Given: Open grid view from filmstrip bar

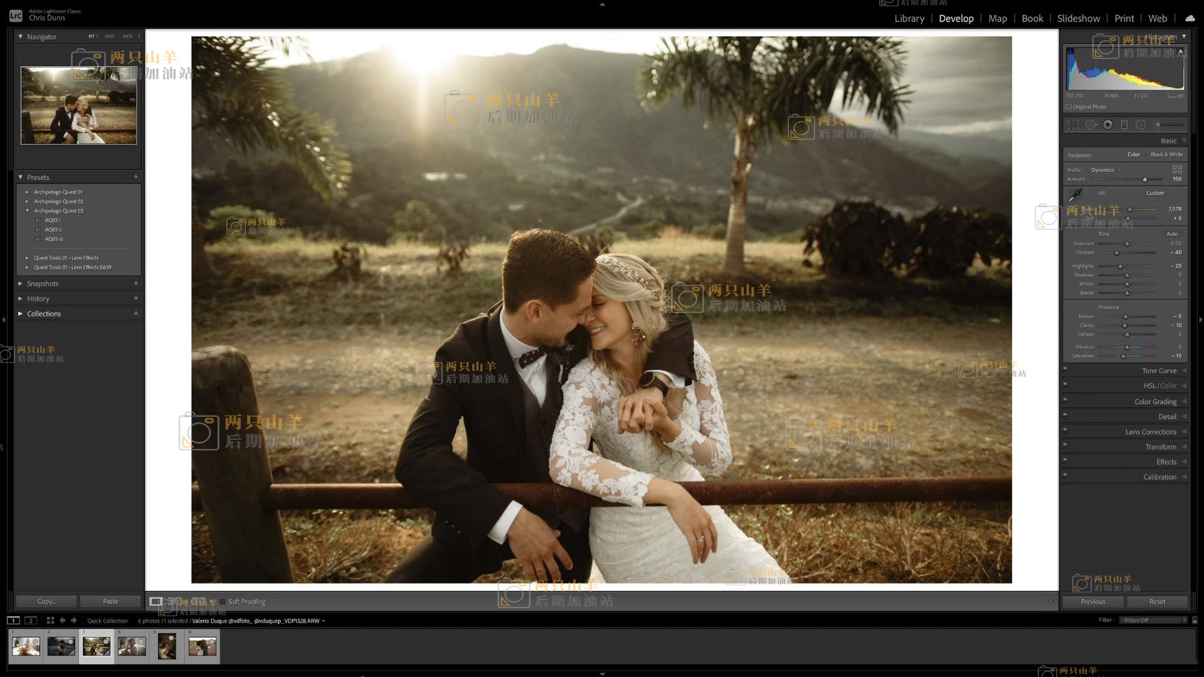Looking at the screenshot, I should pyautogui.click(x=50, y=621).
